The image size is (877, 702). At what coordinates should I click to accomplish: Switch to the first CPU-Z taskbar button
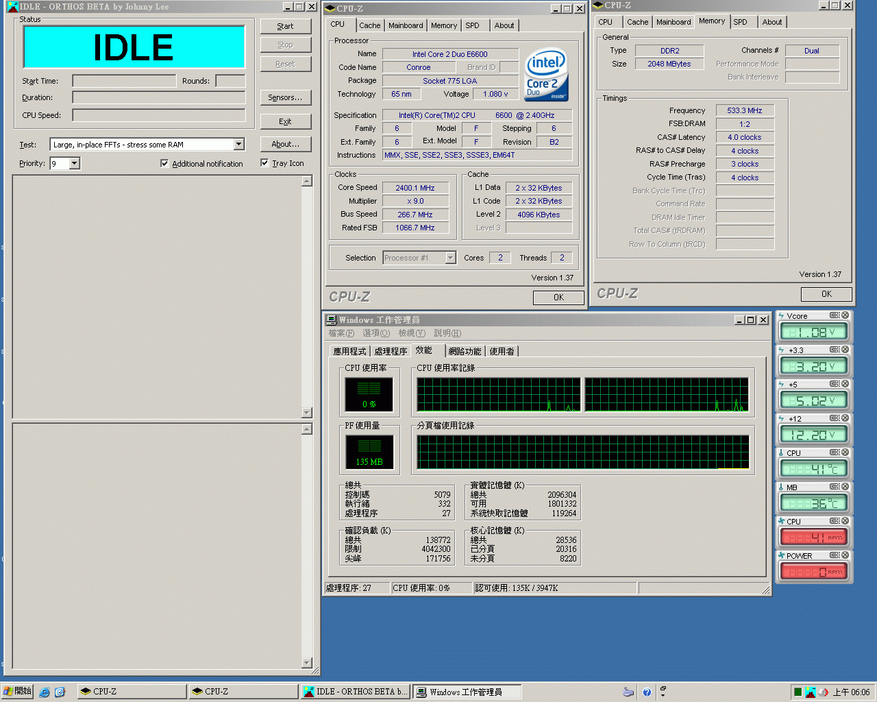point(132,692)
